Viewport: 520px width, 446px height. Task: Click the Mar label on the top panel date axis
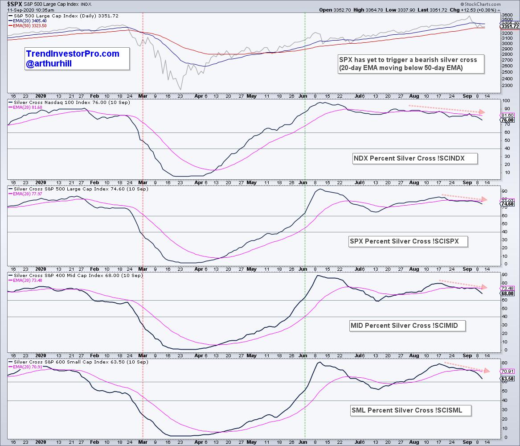143,96
